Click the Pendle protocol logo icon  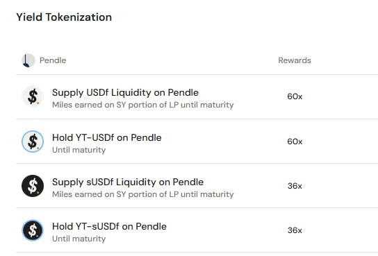point(28,60)
